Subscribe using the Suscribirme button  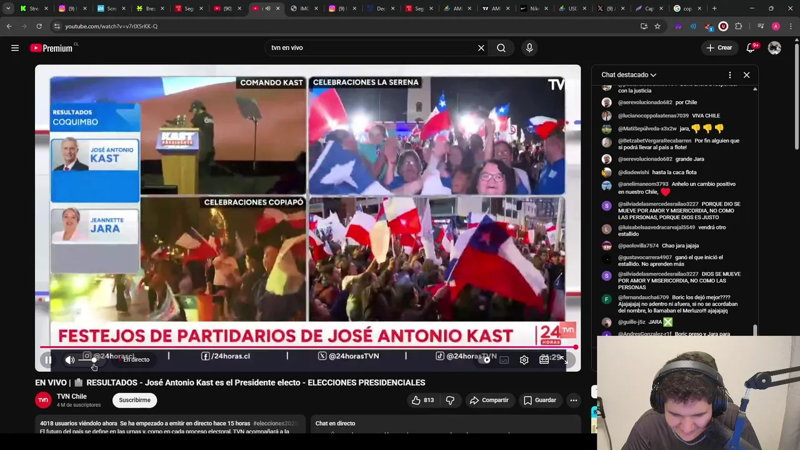point(134,400)
